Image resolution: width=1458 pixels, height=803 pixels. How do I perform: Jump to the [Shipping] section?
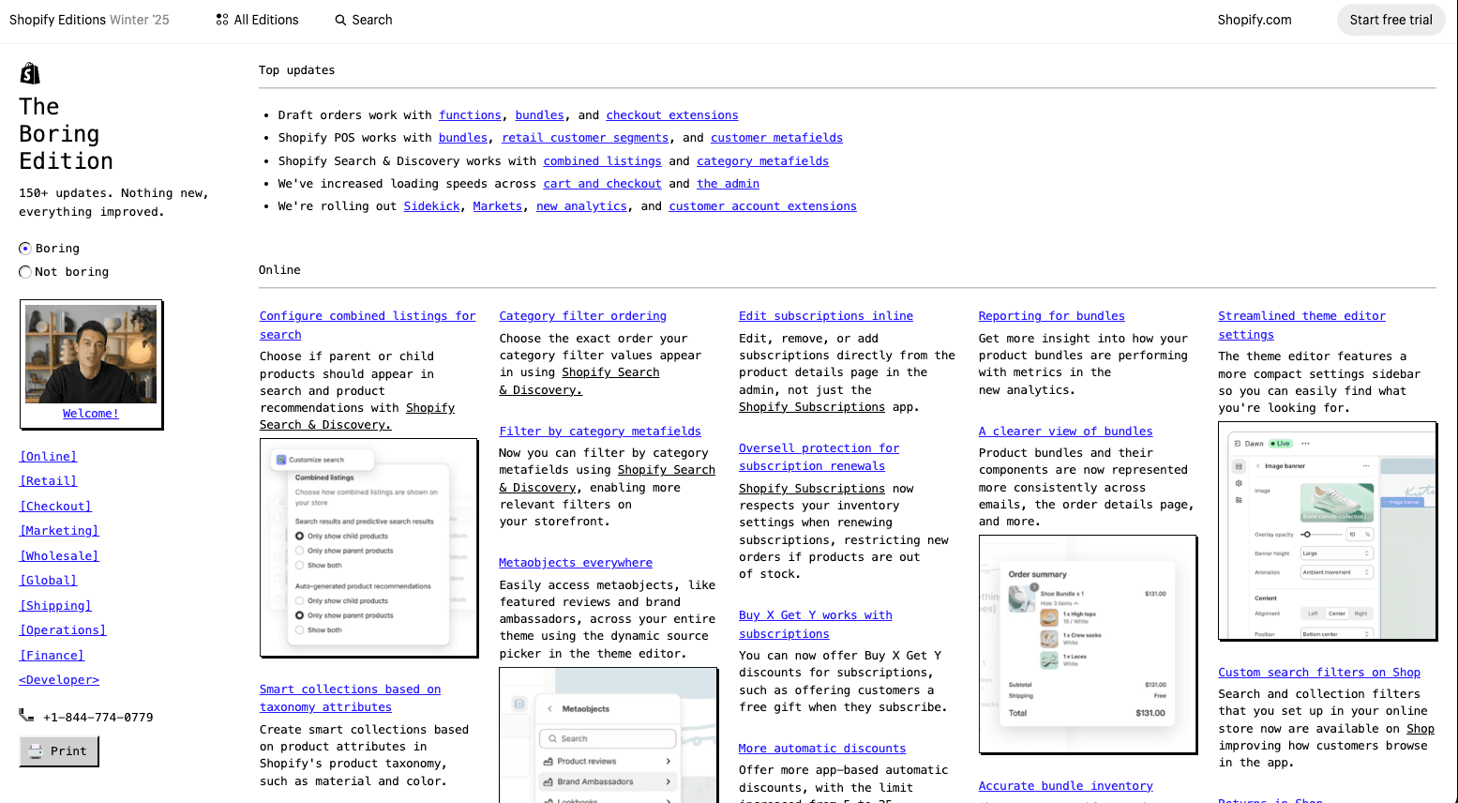tap(55, 606)
